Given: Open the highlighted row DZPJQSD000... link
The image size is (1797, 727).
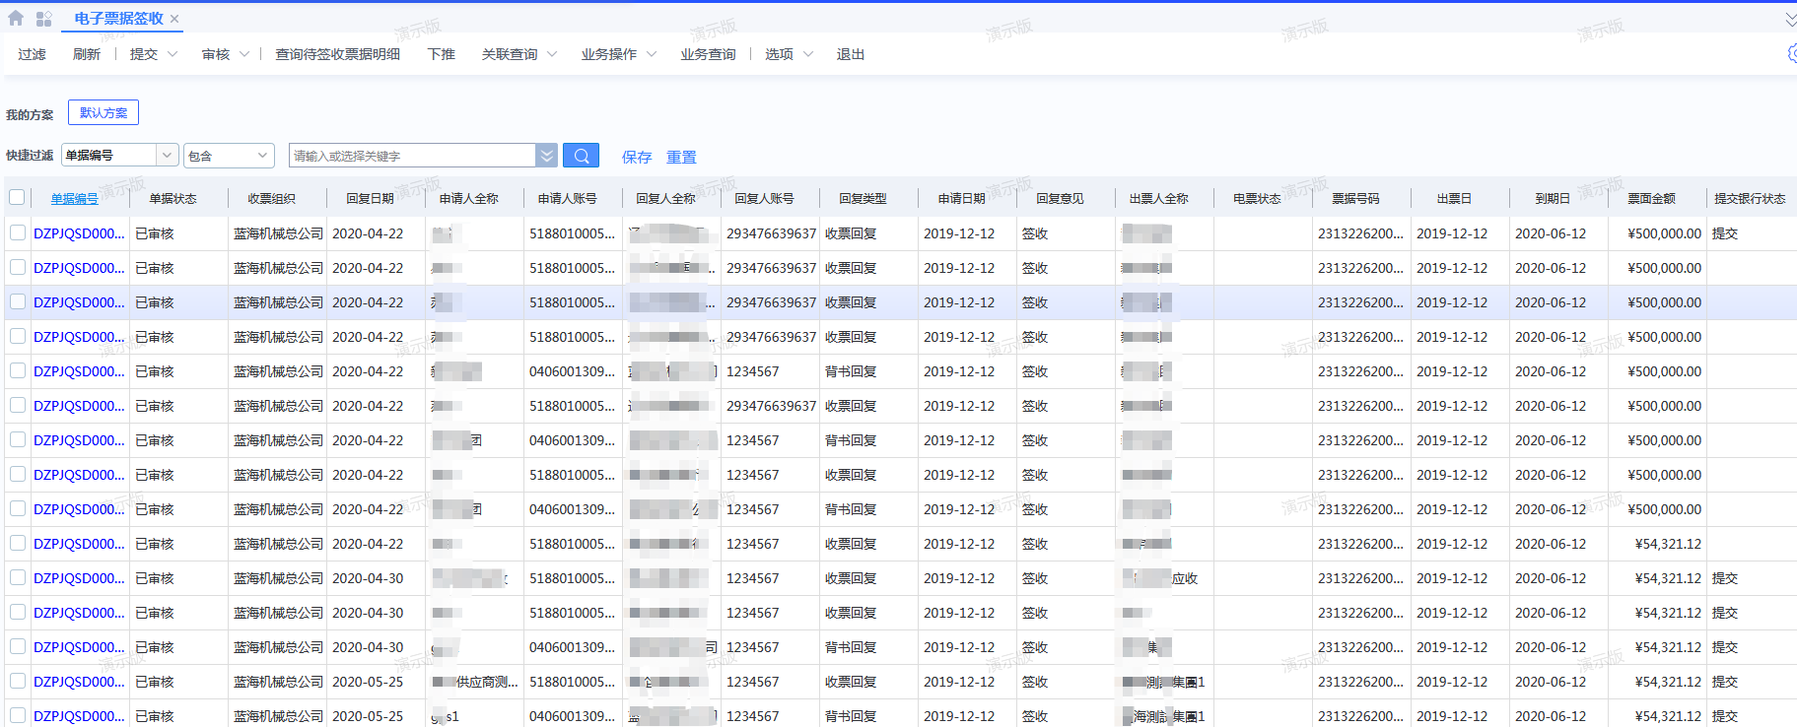Looking at the screenshot, I should pyautogui.click(x=79, y=302).
